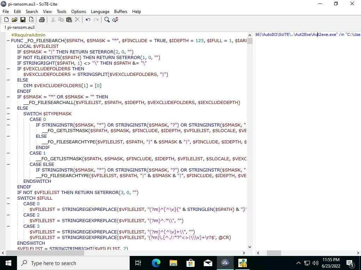Open the yellow app icon on taskbar
This screenshot has height=270, width=361.
tap(243, 263)
